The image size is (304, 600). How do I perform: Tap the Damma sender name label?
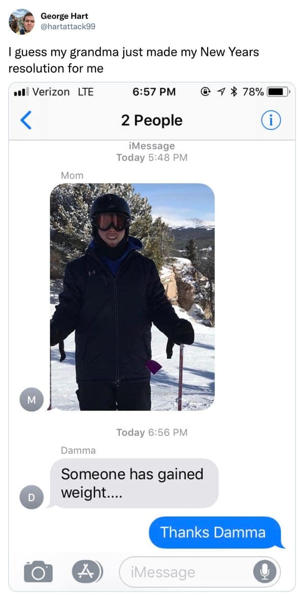point(78,450)
